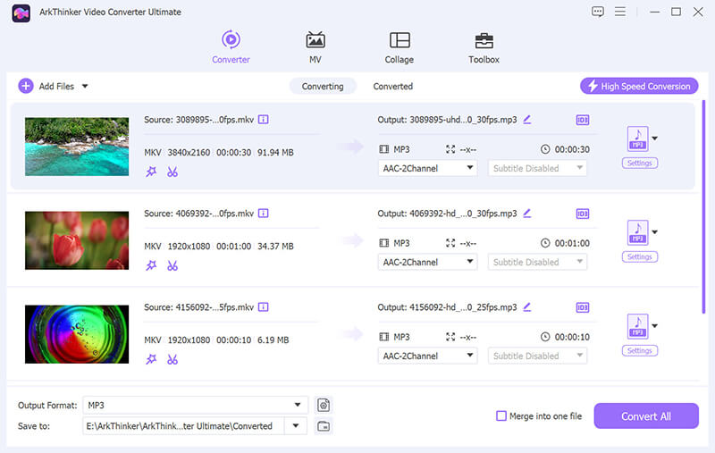Image resolution: width=715 pixels, height=453 pixels.
Task: Expand format arrow beside 4069392 MP3 icon
Action: point(655,232)
